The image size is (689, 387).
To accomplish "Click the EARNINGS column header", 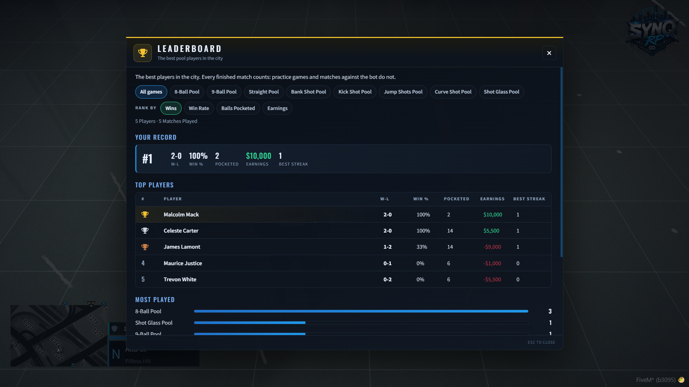I will pos(492,199).
